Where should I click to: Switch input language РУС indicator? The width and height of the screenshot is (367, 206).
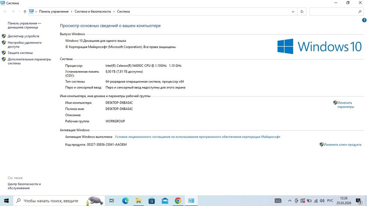pyautogui.click(x=330, y=201)
